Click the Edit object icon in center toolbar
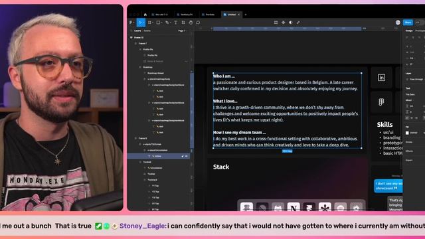The image size is (425, 239). [x=276, y=23]
